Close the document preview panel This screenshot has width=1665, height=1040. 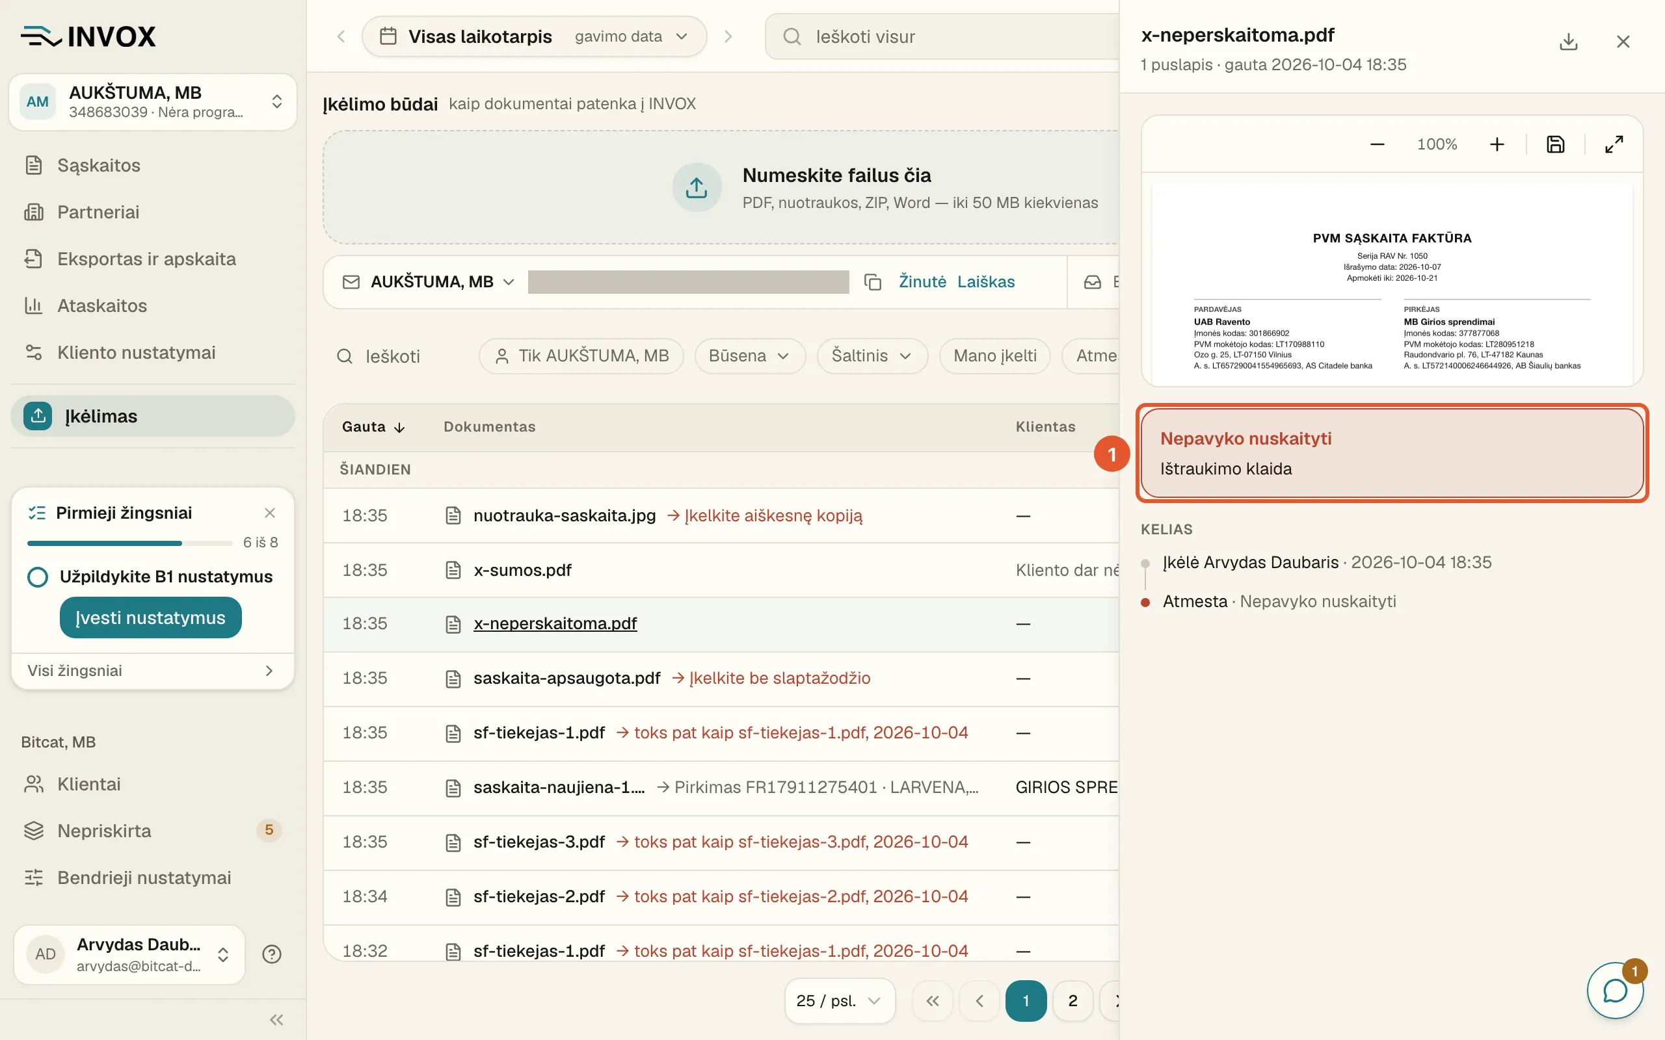coord(1623,41)
